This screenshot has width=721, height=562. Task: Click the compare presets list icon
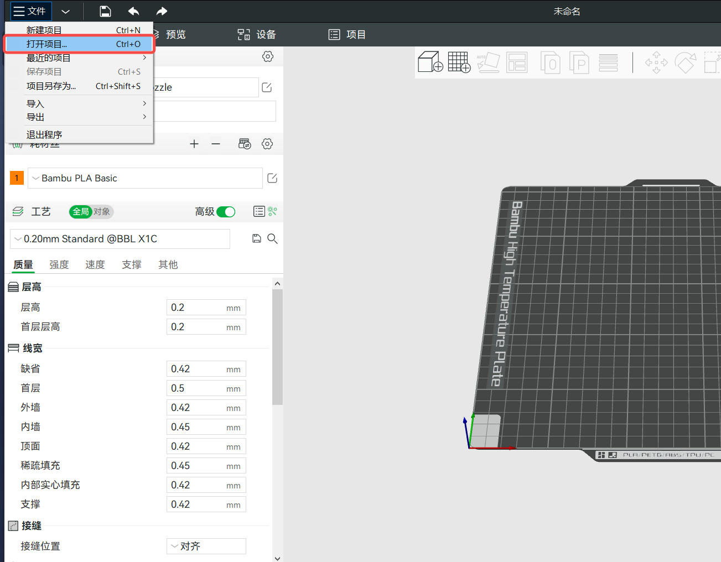pos(259,211)
